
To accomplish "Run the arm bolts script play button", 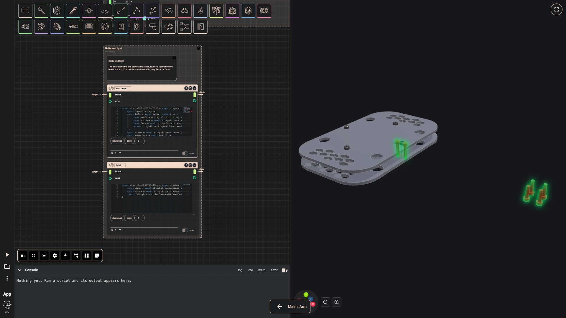I will point(139,141).
